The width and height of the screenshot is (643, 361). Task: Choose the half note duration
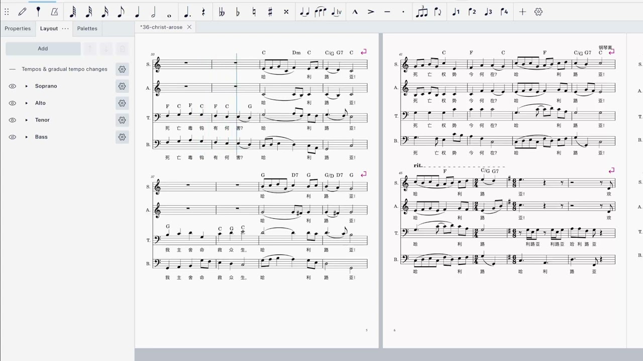coord(153,12)
